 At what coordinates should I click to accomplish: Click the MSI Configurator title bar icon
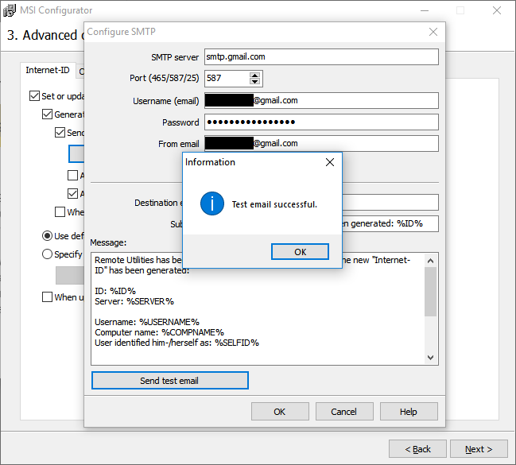click(x=11, y=10)
